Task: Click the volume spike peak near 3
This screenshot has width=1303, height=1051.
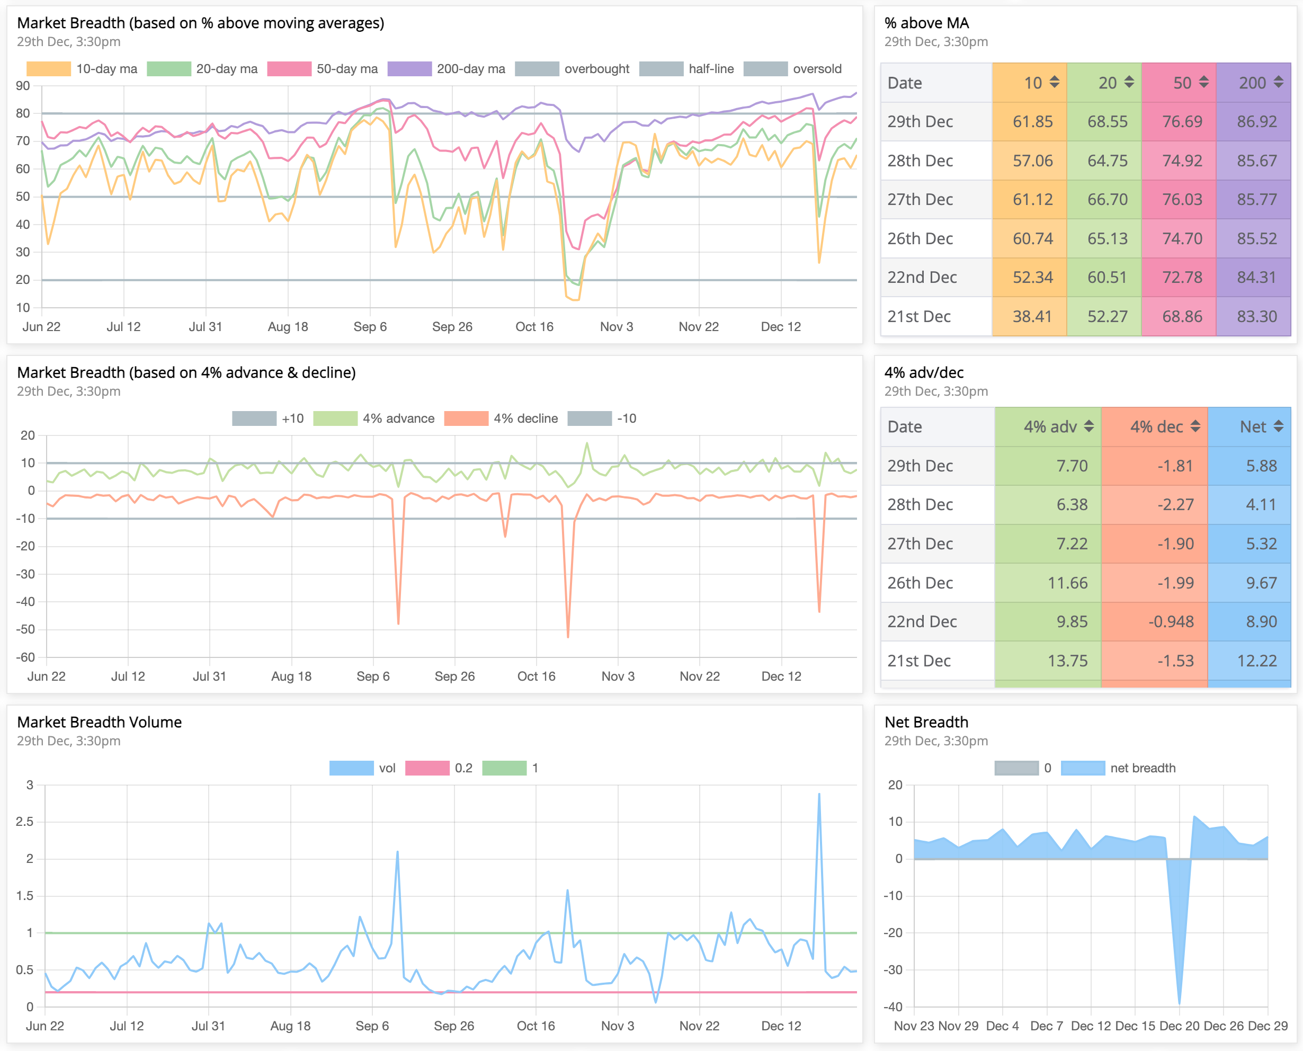Action: point(819,794)
